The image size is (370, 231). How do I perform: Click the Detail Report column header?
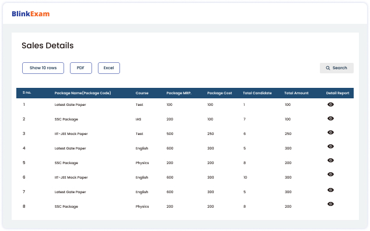337,93
